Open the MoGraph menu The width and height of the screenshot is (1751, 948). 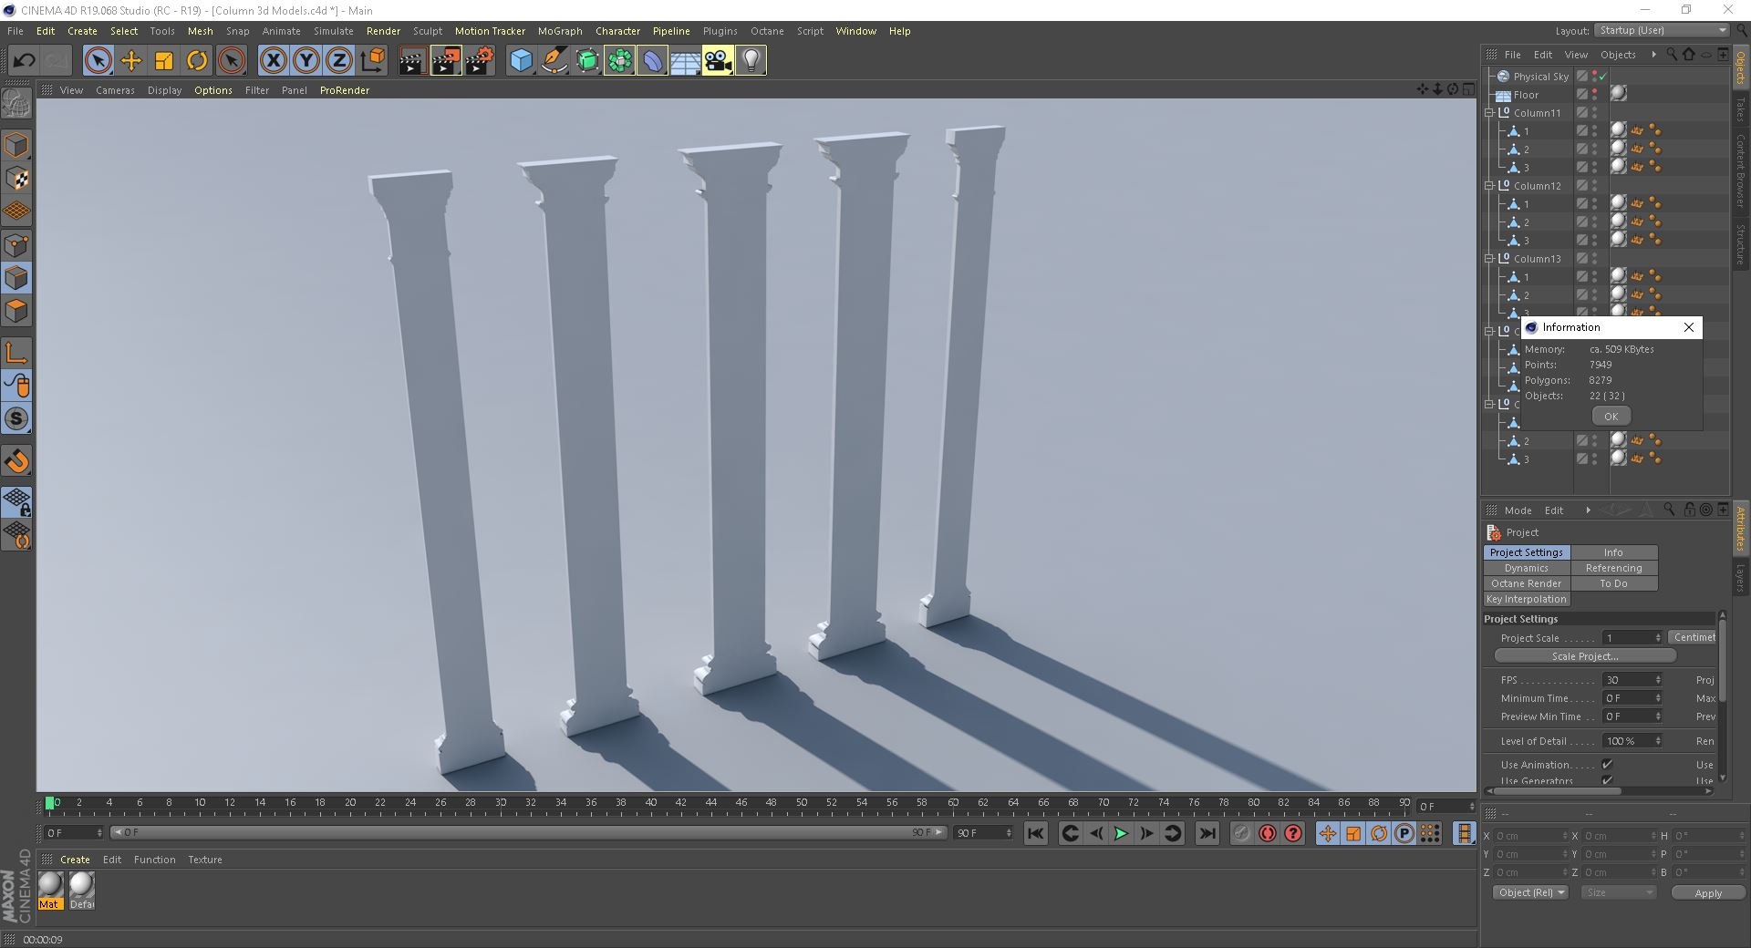point(560,31)
